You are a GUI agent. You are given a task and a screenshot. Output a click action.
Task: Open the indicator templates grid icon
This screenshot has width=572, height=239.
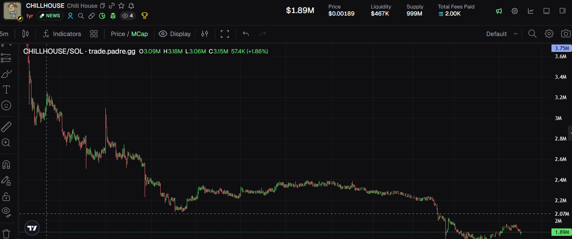(94, 34)
